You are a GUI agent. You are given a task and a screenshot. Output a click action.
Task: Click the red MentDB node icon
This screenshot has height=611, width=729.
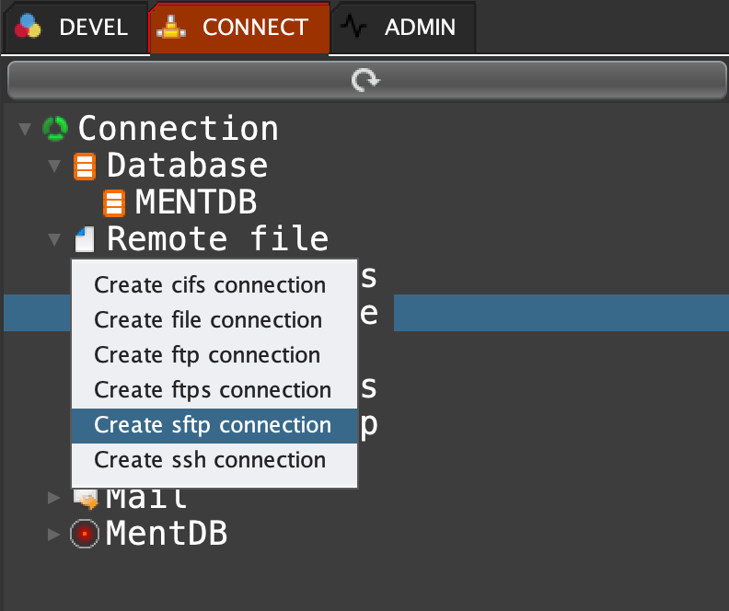point(85,534)
